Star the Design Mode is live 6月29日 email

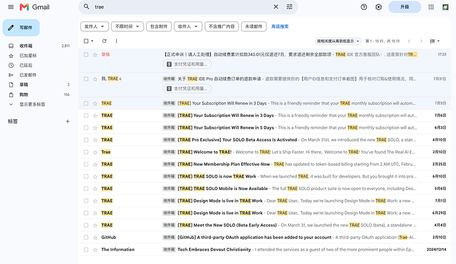(x=95, y=213)
